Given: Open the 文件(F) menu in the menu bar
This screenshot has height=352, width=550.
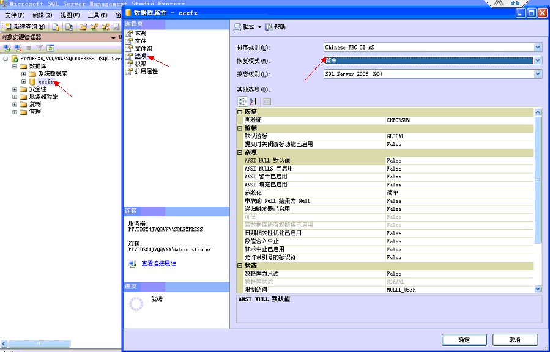Looking at the screenshot, I should (x=15, y=15).
